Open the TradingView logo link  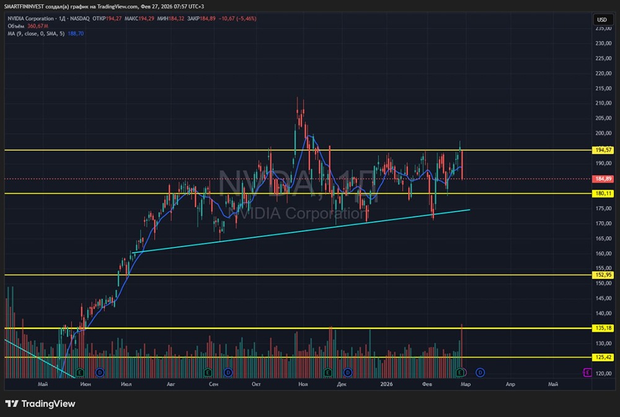pos(40,403)
